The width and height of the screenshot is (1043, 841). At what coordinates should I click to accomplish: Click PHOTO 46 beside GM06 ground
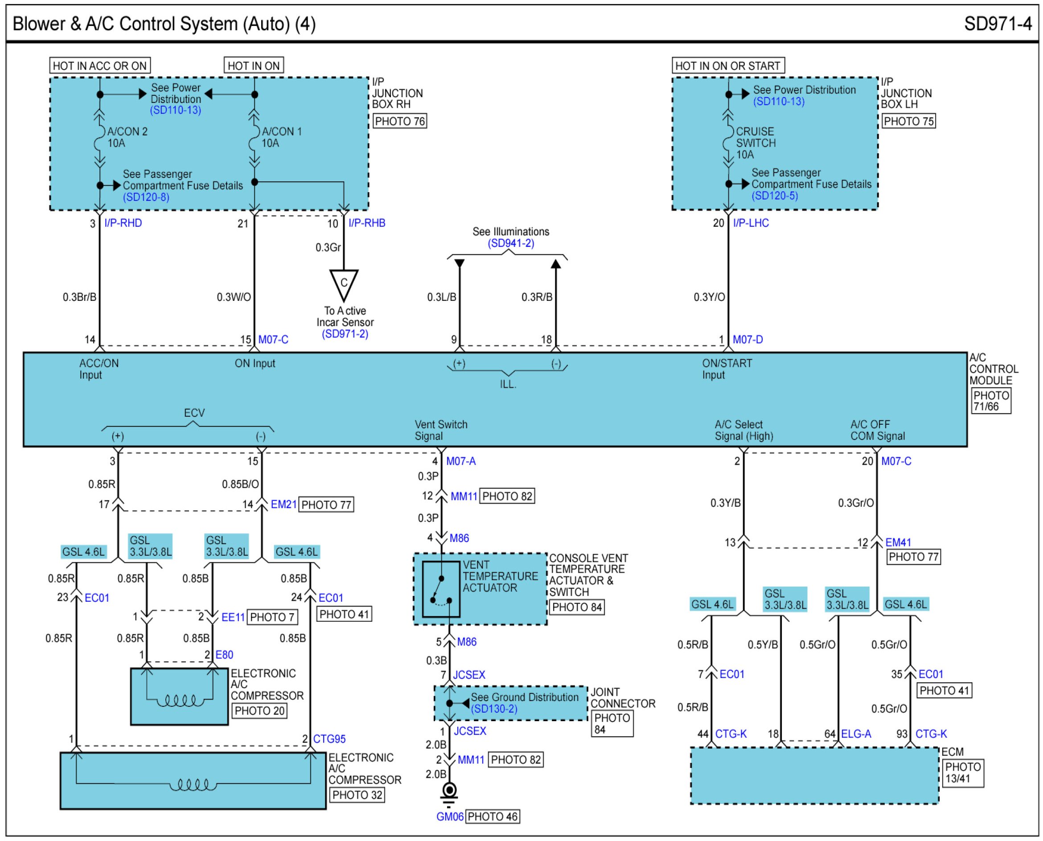492,817
